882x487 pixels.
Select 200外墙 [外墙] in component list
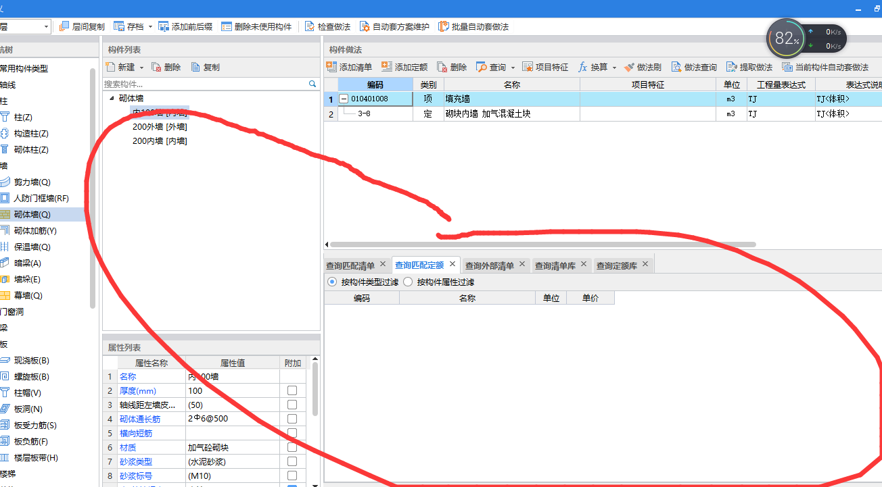pos(160,126)
